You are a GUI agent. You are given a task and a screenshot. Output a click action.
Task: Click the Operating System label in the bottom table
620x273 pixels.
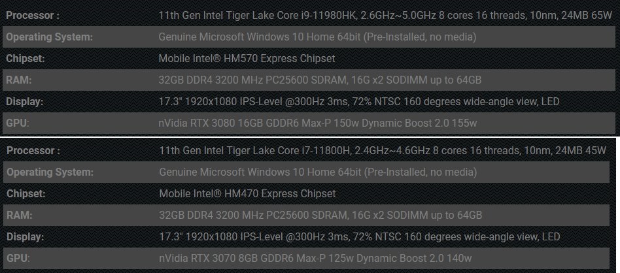(49, 172)
